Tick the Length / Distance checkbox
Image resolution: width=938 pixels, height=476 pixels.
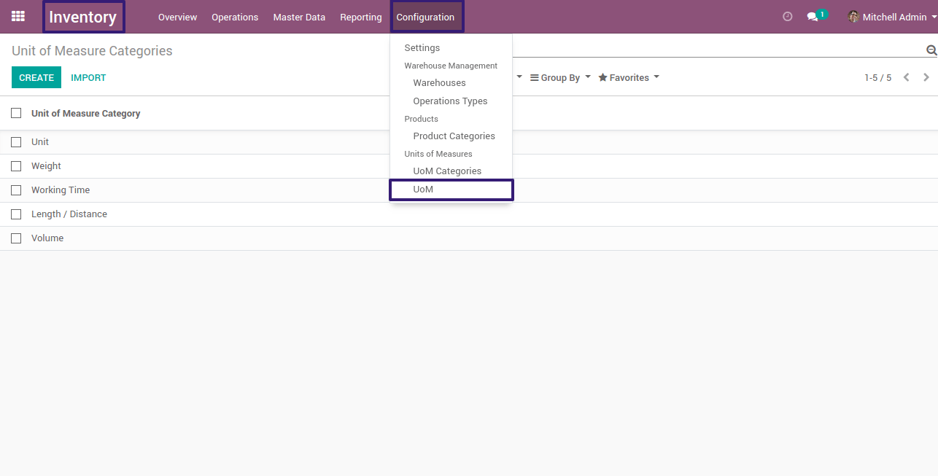[x=16, y=214]
